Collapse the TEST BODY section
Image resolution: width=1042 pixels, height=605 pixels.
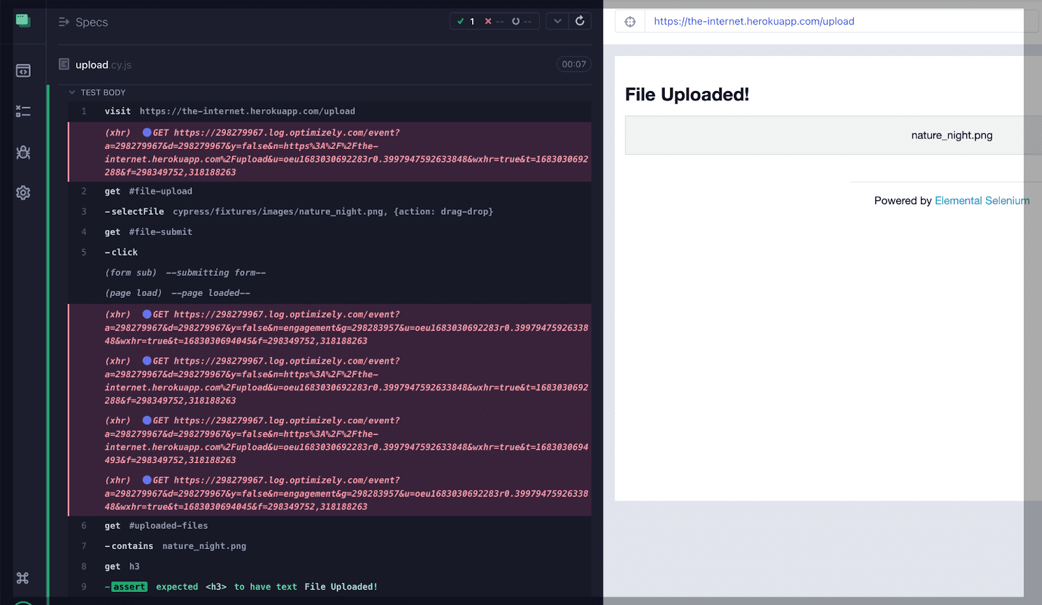point(72,92)
